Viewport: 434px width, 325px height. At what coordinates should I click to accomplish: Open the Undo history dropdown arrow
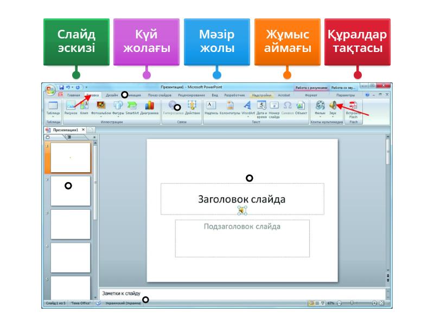coord(72,87)
